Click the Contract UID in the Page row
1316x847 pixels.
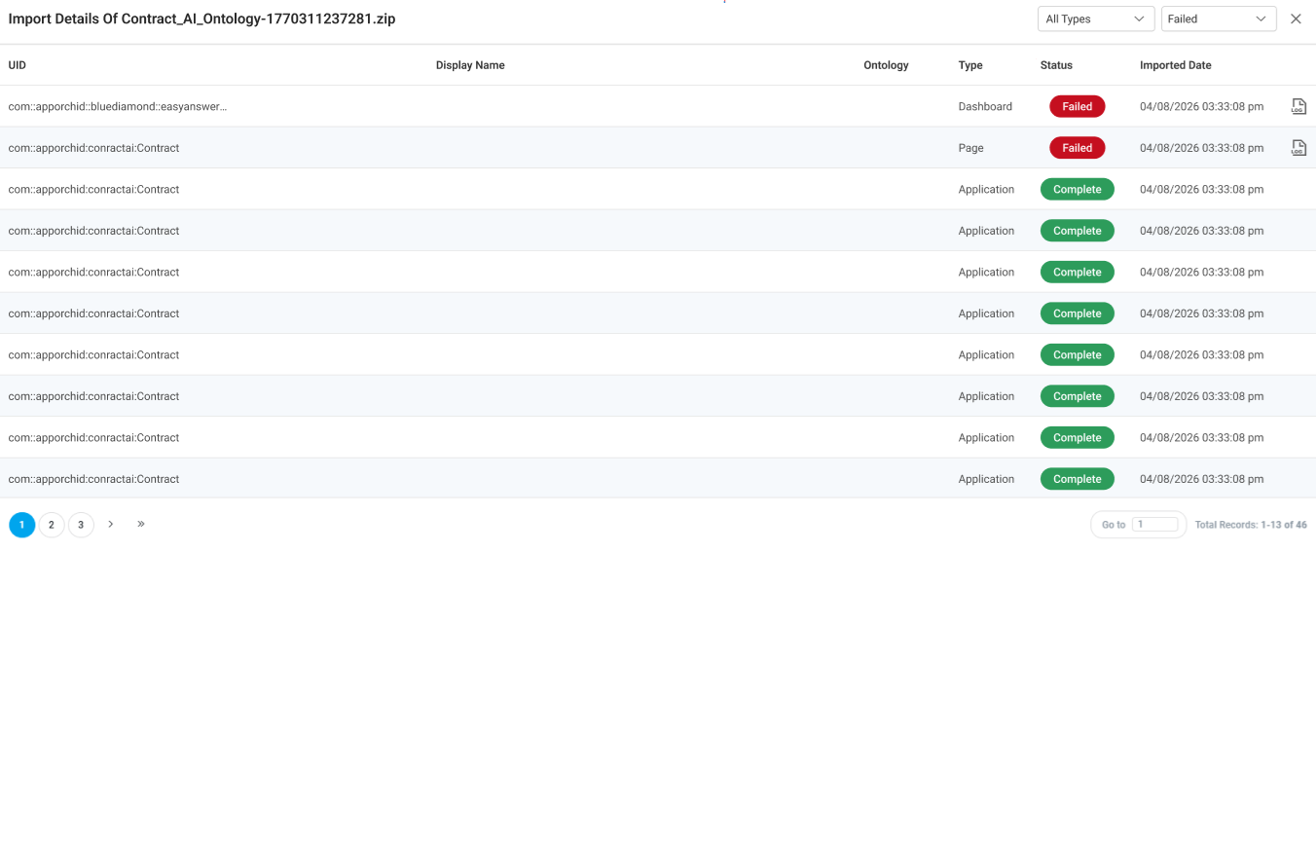93,148
